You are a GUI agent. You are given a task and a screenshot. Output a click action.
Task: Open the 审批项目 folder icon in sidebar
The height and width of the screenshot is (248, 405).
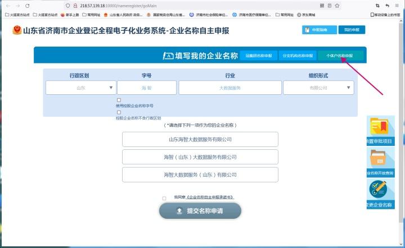(x=379, y=127)
